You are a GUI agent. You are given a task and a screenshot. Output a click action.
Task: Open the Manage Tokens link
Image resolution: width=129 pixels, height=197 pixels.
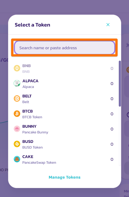[x=65, y=177]
